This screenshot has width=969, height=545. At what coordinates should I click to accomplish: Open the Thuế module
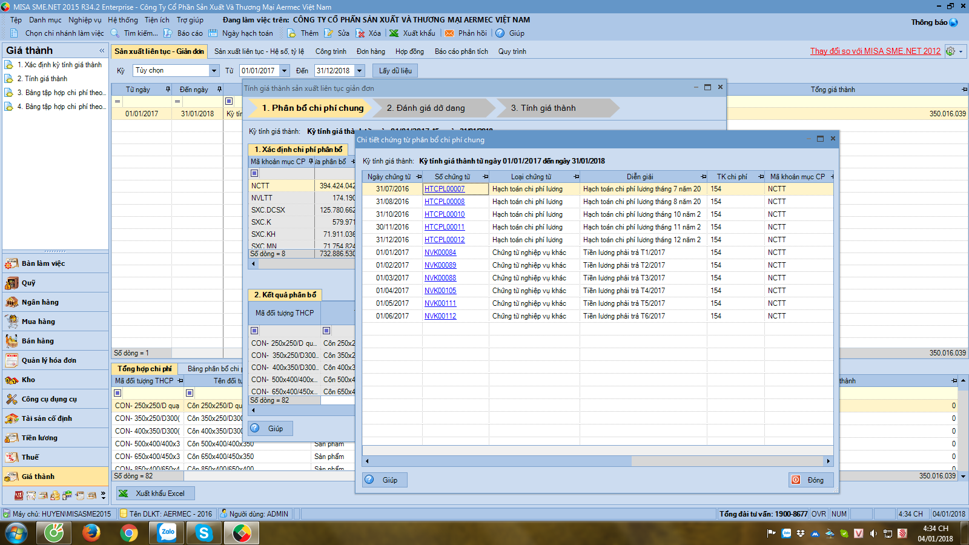click(x=55, y=457)
